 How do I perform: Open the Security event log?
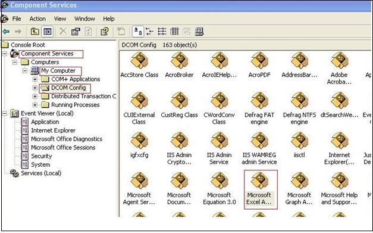42,156
